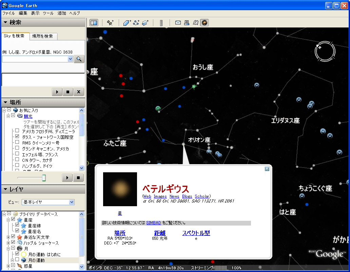Expand the ハッブル ショーケース tree node
This screenshot has height=272, width=350.
(8, 243)
